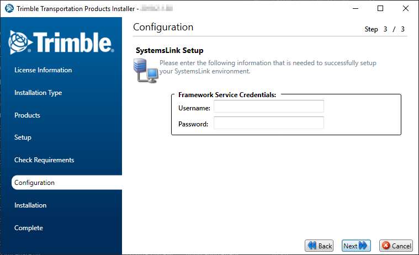Go to the Products step

27,115
